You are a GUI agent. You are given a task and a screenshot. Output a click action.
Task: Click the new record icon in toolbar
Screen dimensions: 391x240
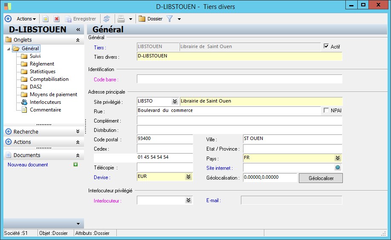pyautogui.click(x=46, y=19)
